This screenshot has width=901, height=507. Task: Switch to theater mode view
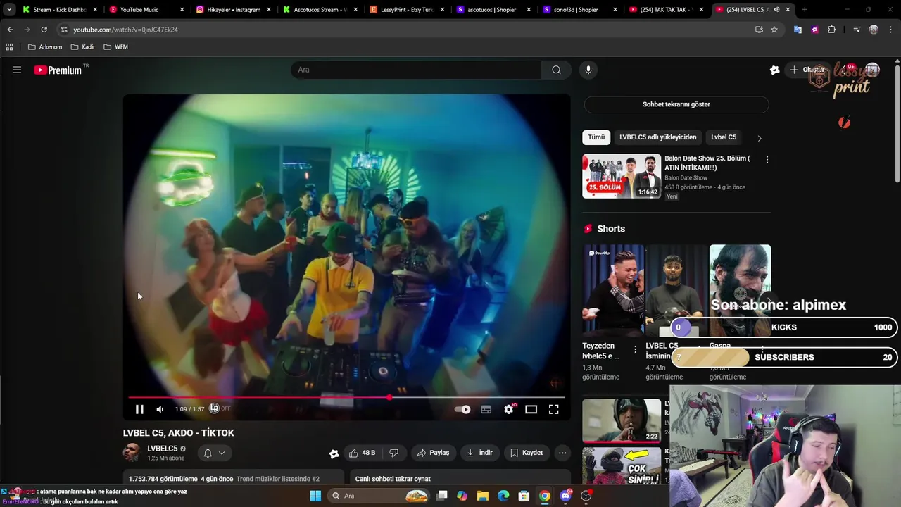[x=531, y=409]
